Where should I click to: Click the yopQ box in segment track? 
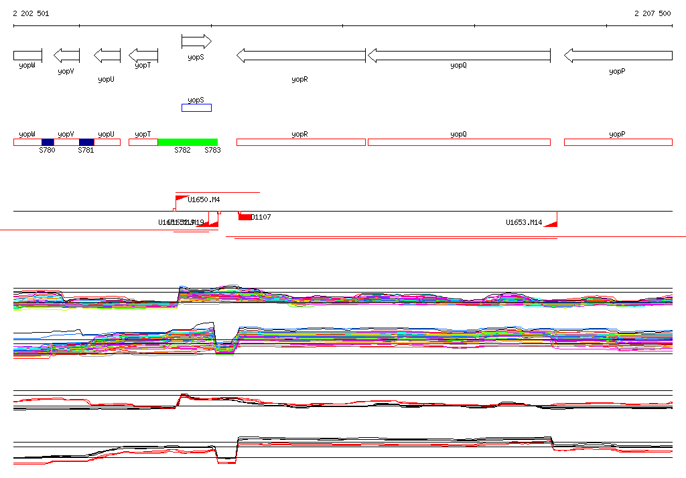click(x=459, y=142)
